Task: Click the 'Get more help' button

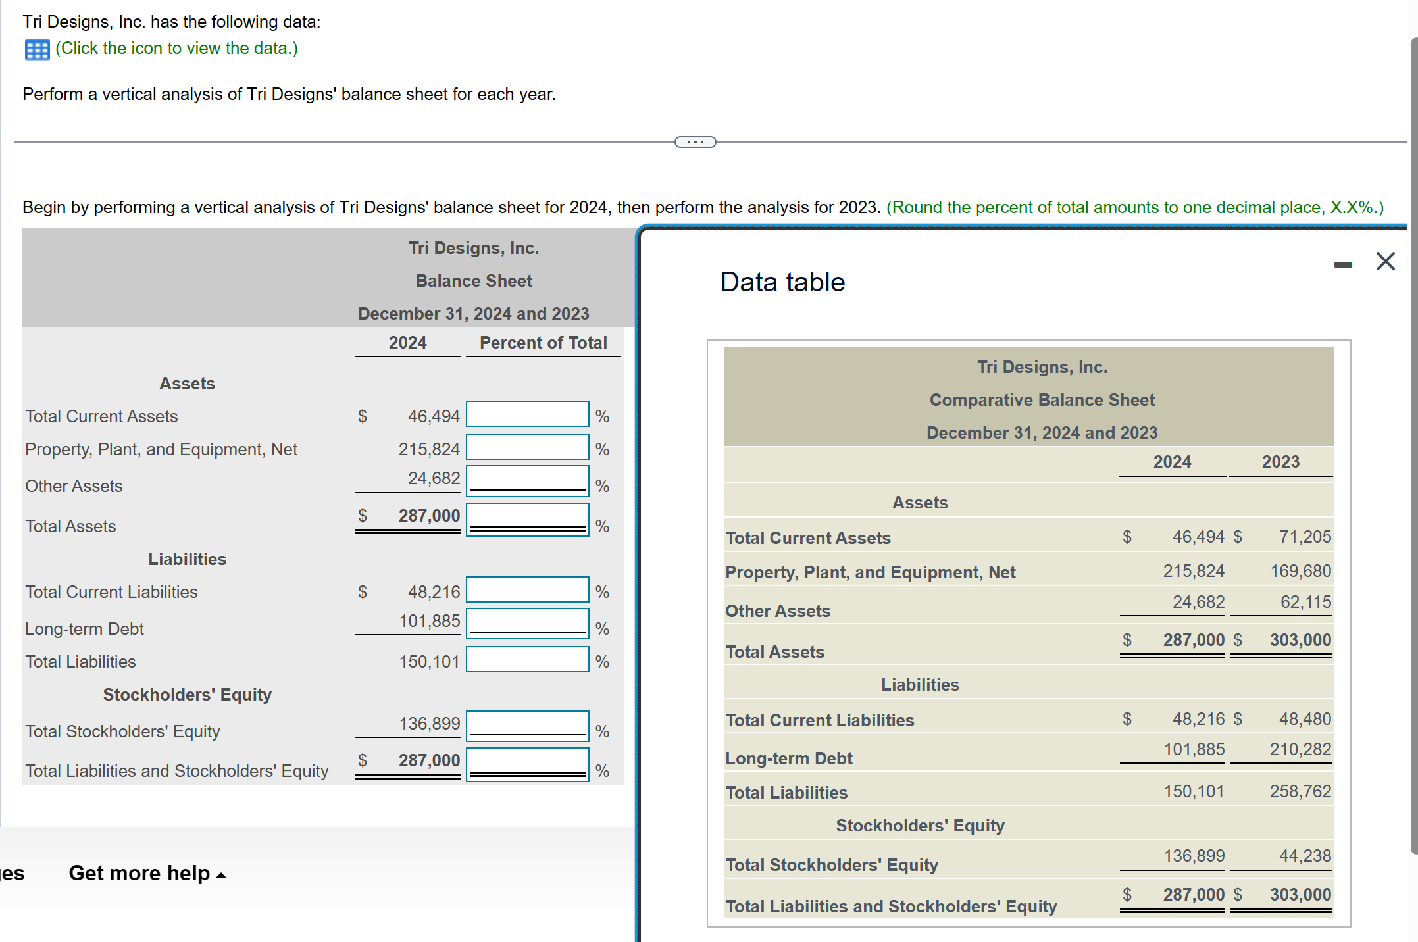Action: point(139,874)
